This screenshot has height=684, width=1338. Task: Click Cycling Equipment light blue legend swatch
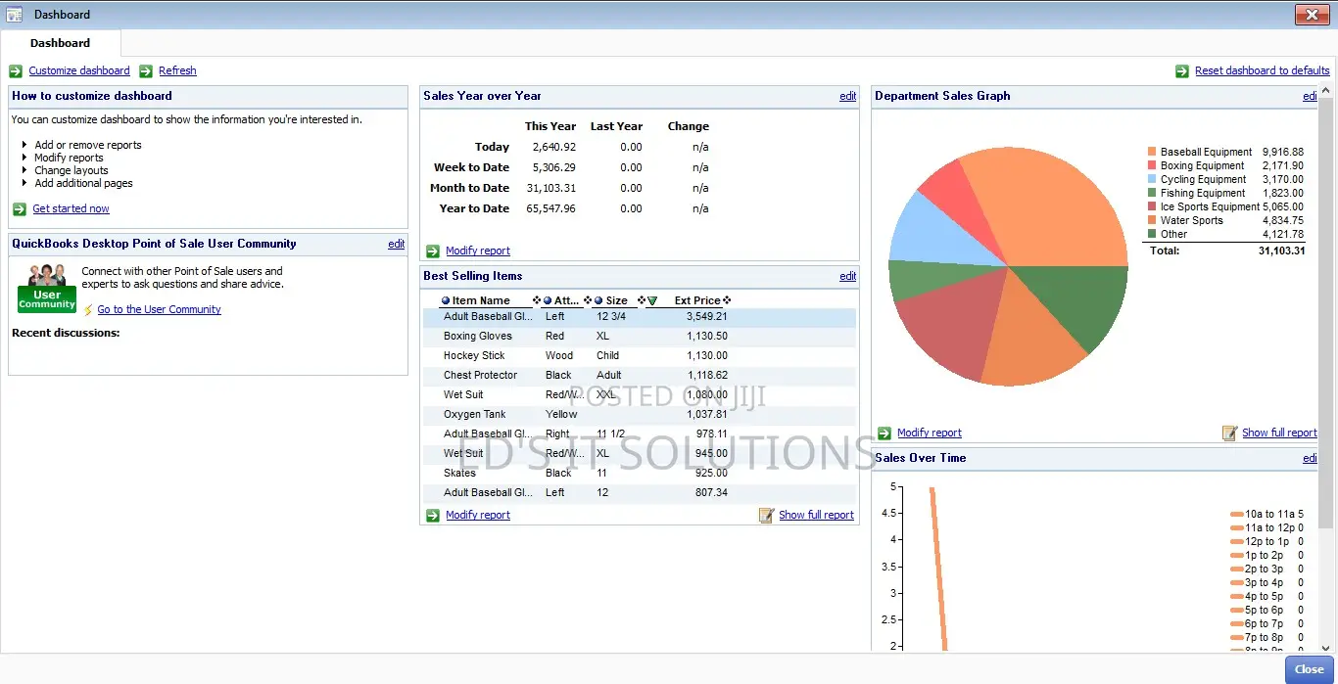pyautogui.click(x=1152, y=179)
